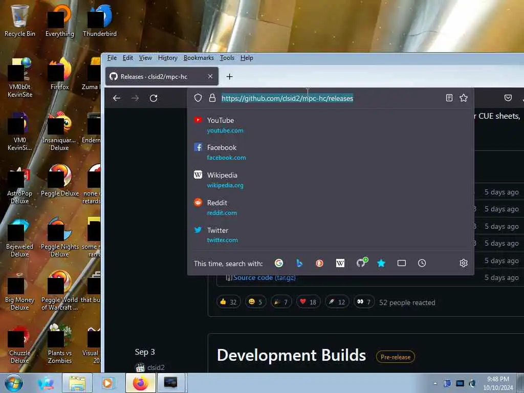This screenshot has width=524, height=393.
Task: Show hidden tray icons arrow
Action: coord(435,383)
